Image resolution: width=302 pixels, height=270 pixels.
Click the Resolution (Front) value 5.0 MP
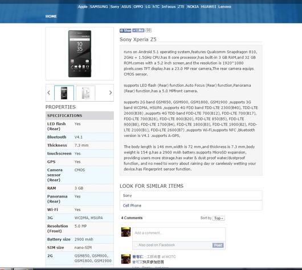(x=80, y=226)
